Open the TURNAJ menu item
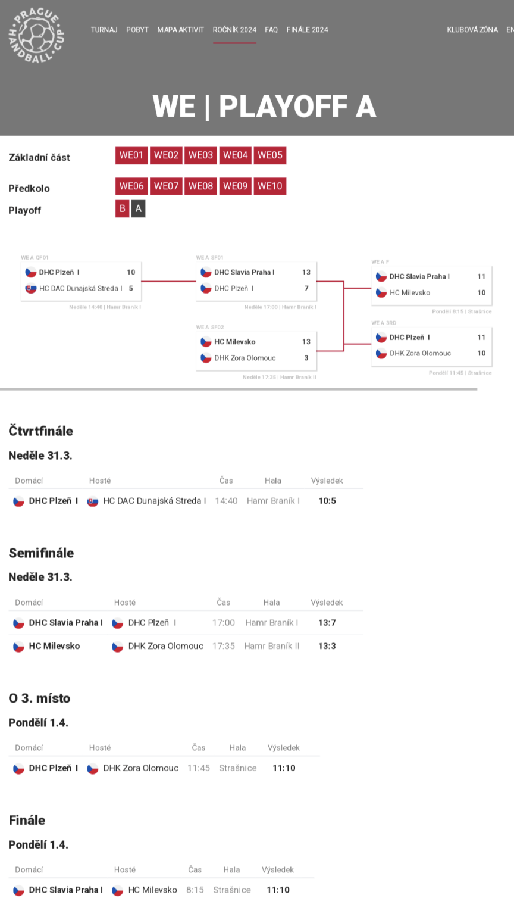 point(104,30)
